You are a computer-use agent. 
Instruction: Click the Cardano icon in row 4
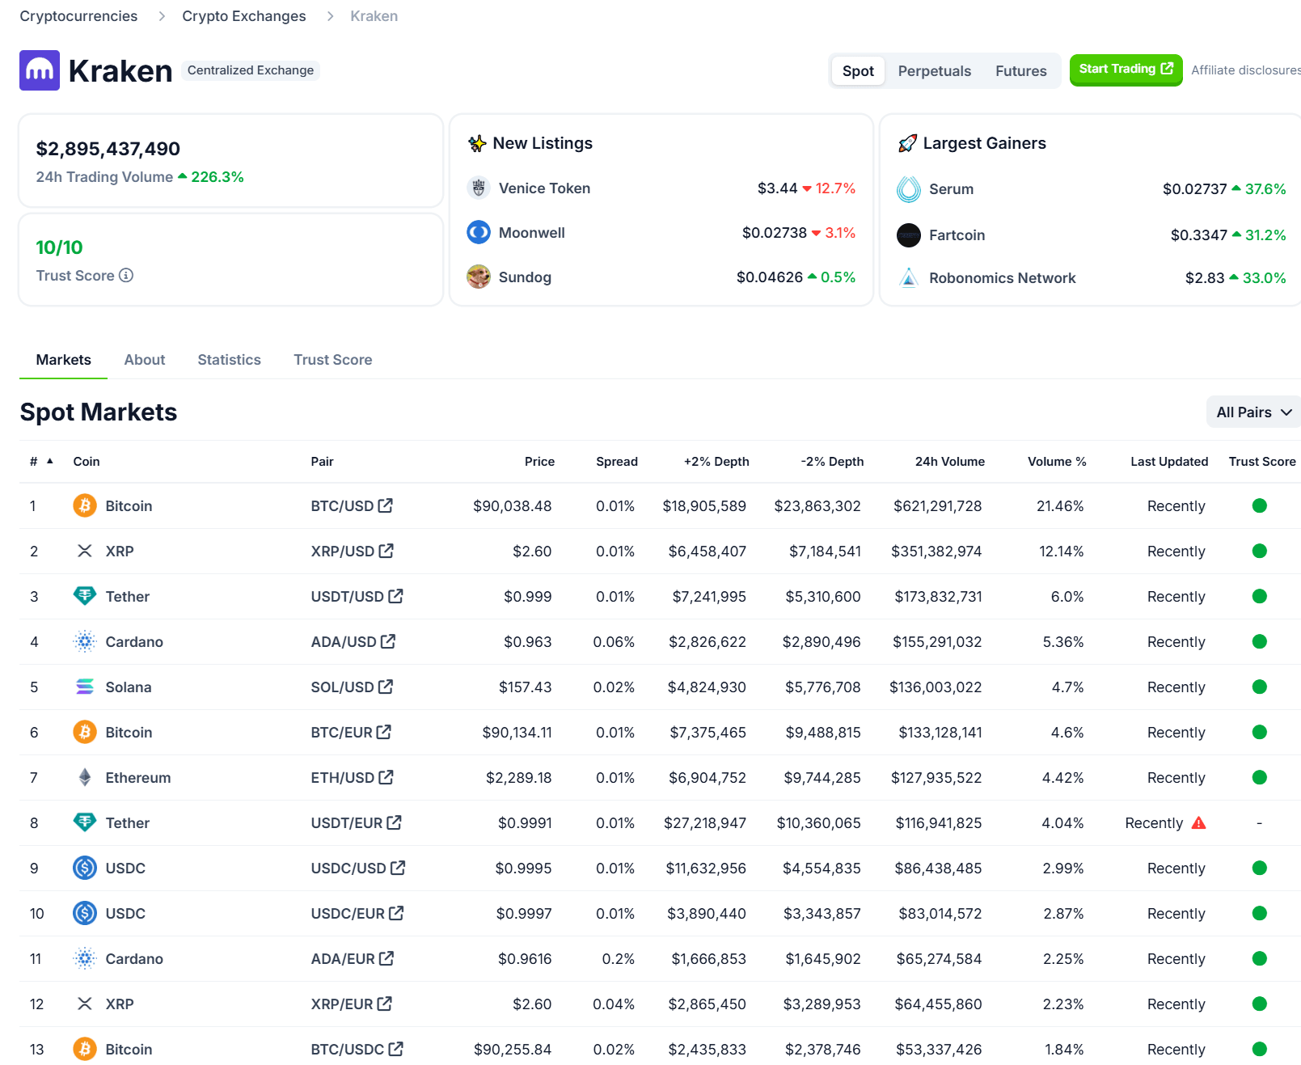point(85,641)
